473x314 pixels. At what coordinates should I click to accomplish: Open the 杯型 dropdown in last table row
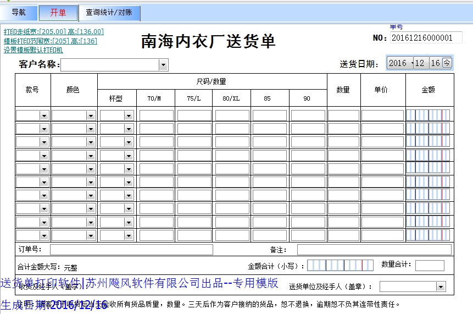129,235
